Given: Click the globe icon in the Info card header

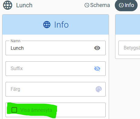Looking at the screenshot, I should click(47, 25).
